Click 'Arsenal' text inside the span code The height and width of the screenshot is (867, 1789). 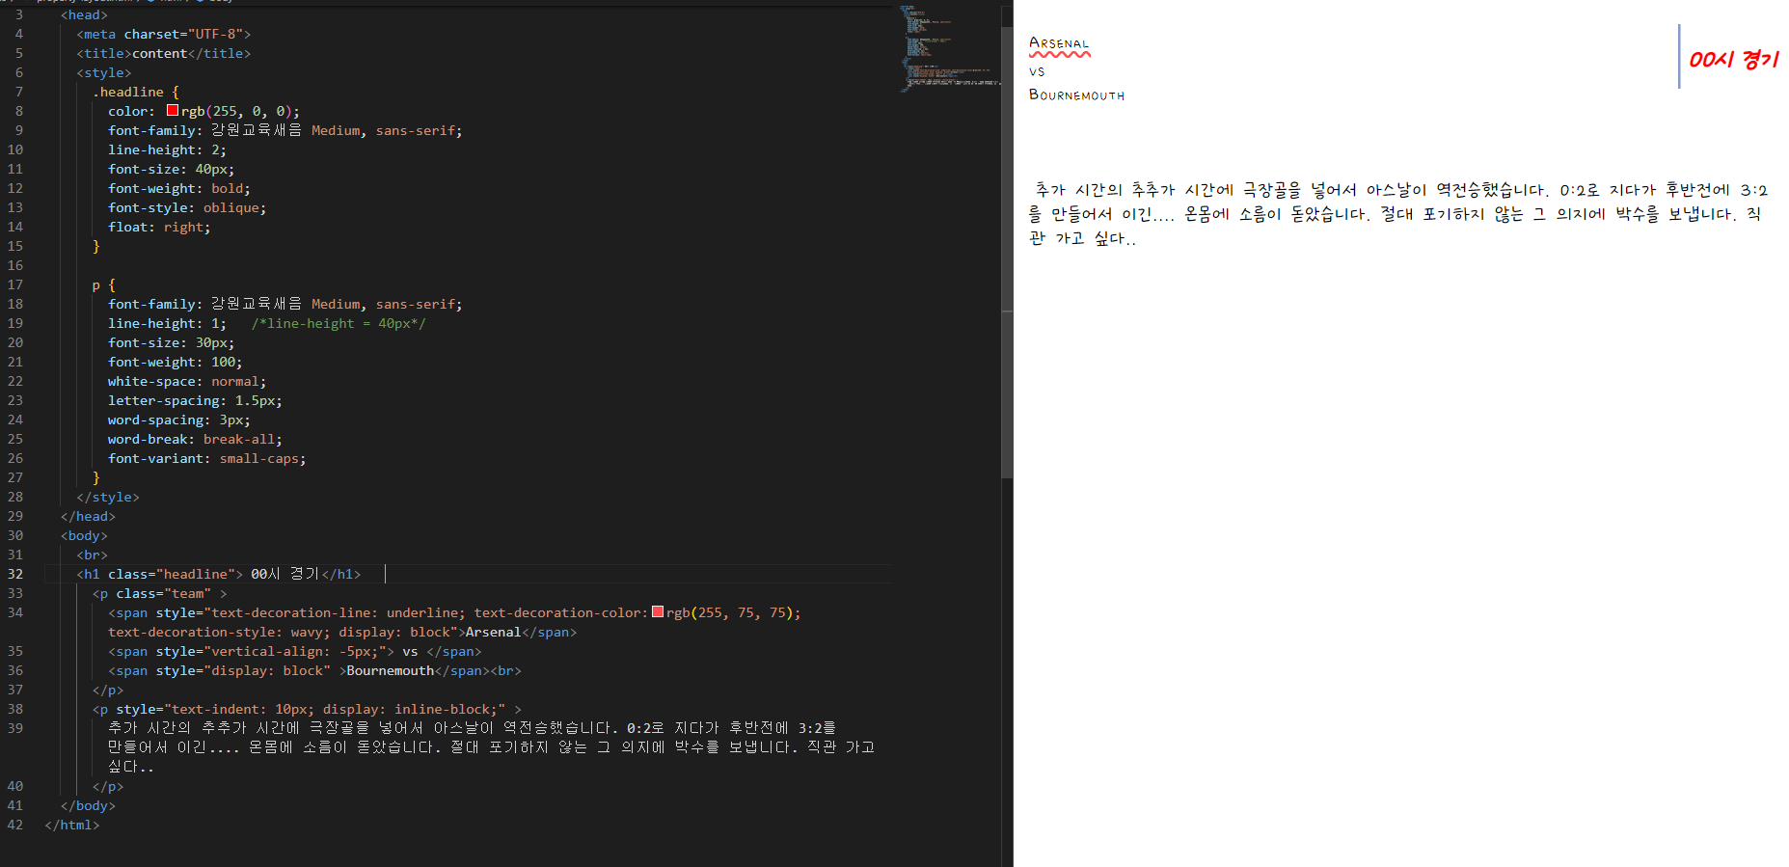pyautogui.click(x=493, y=632)
